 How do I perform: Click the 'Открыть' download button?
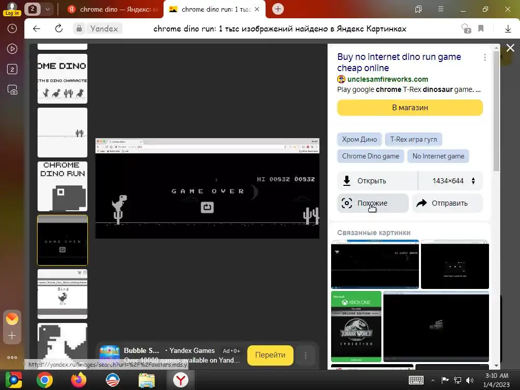click(377, 181)
